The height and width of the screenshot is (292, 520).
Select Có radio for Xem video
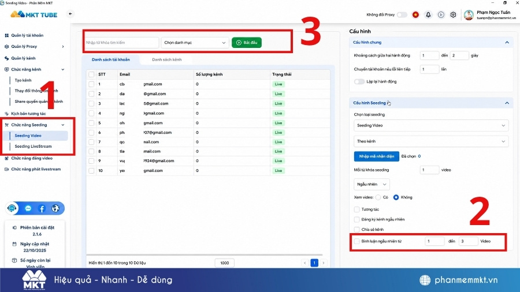(x=378, y=197)
